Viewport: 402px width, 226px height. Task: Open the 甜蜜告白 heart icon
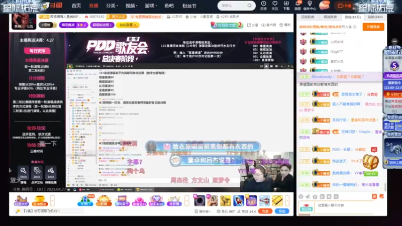click(139, 200)
